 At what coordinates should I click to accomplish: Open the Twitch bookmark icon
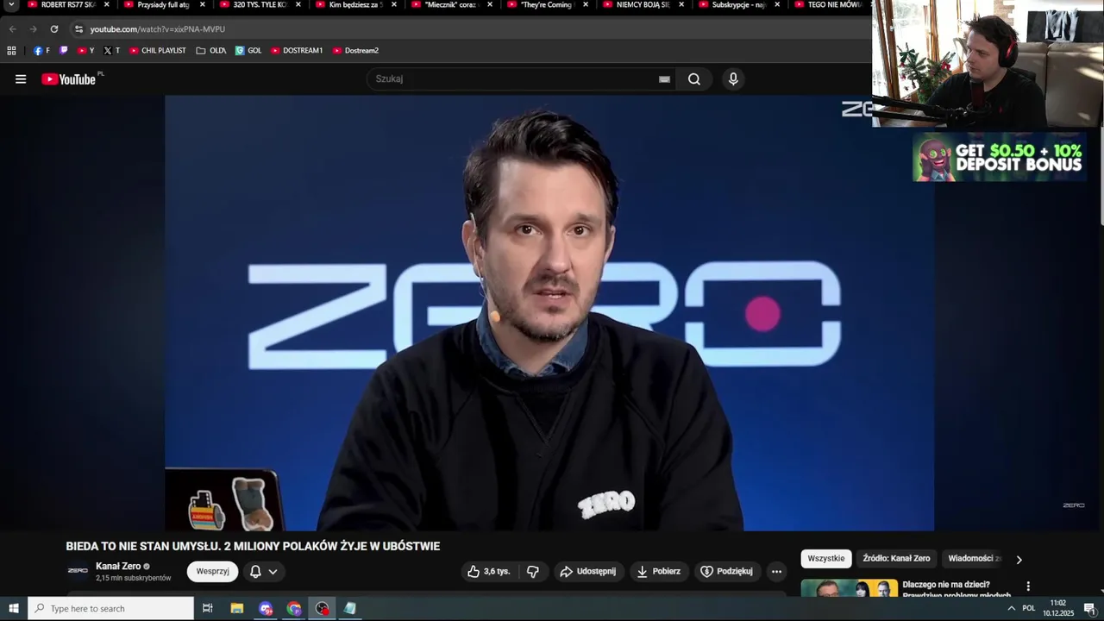click(64, 51)
